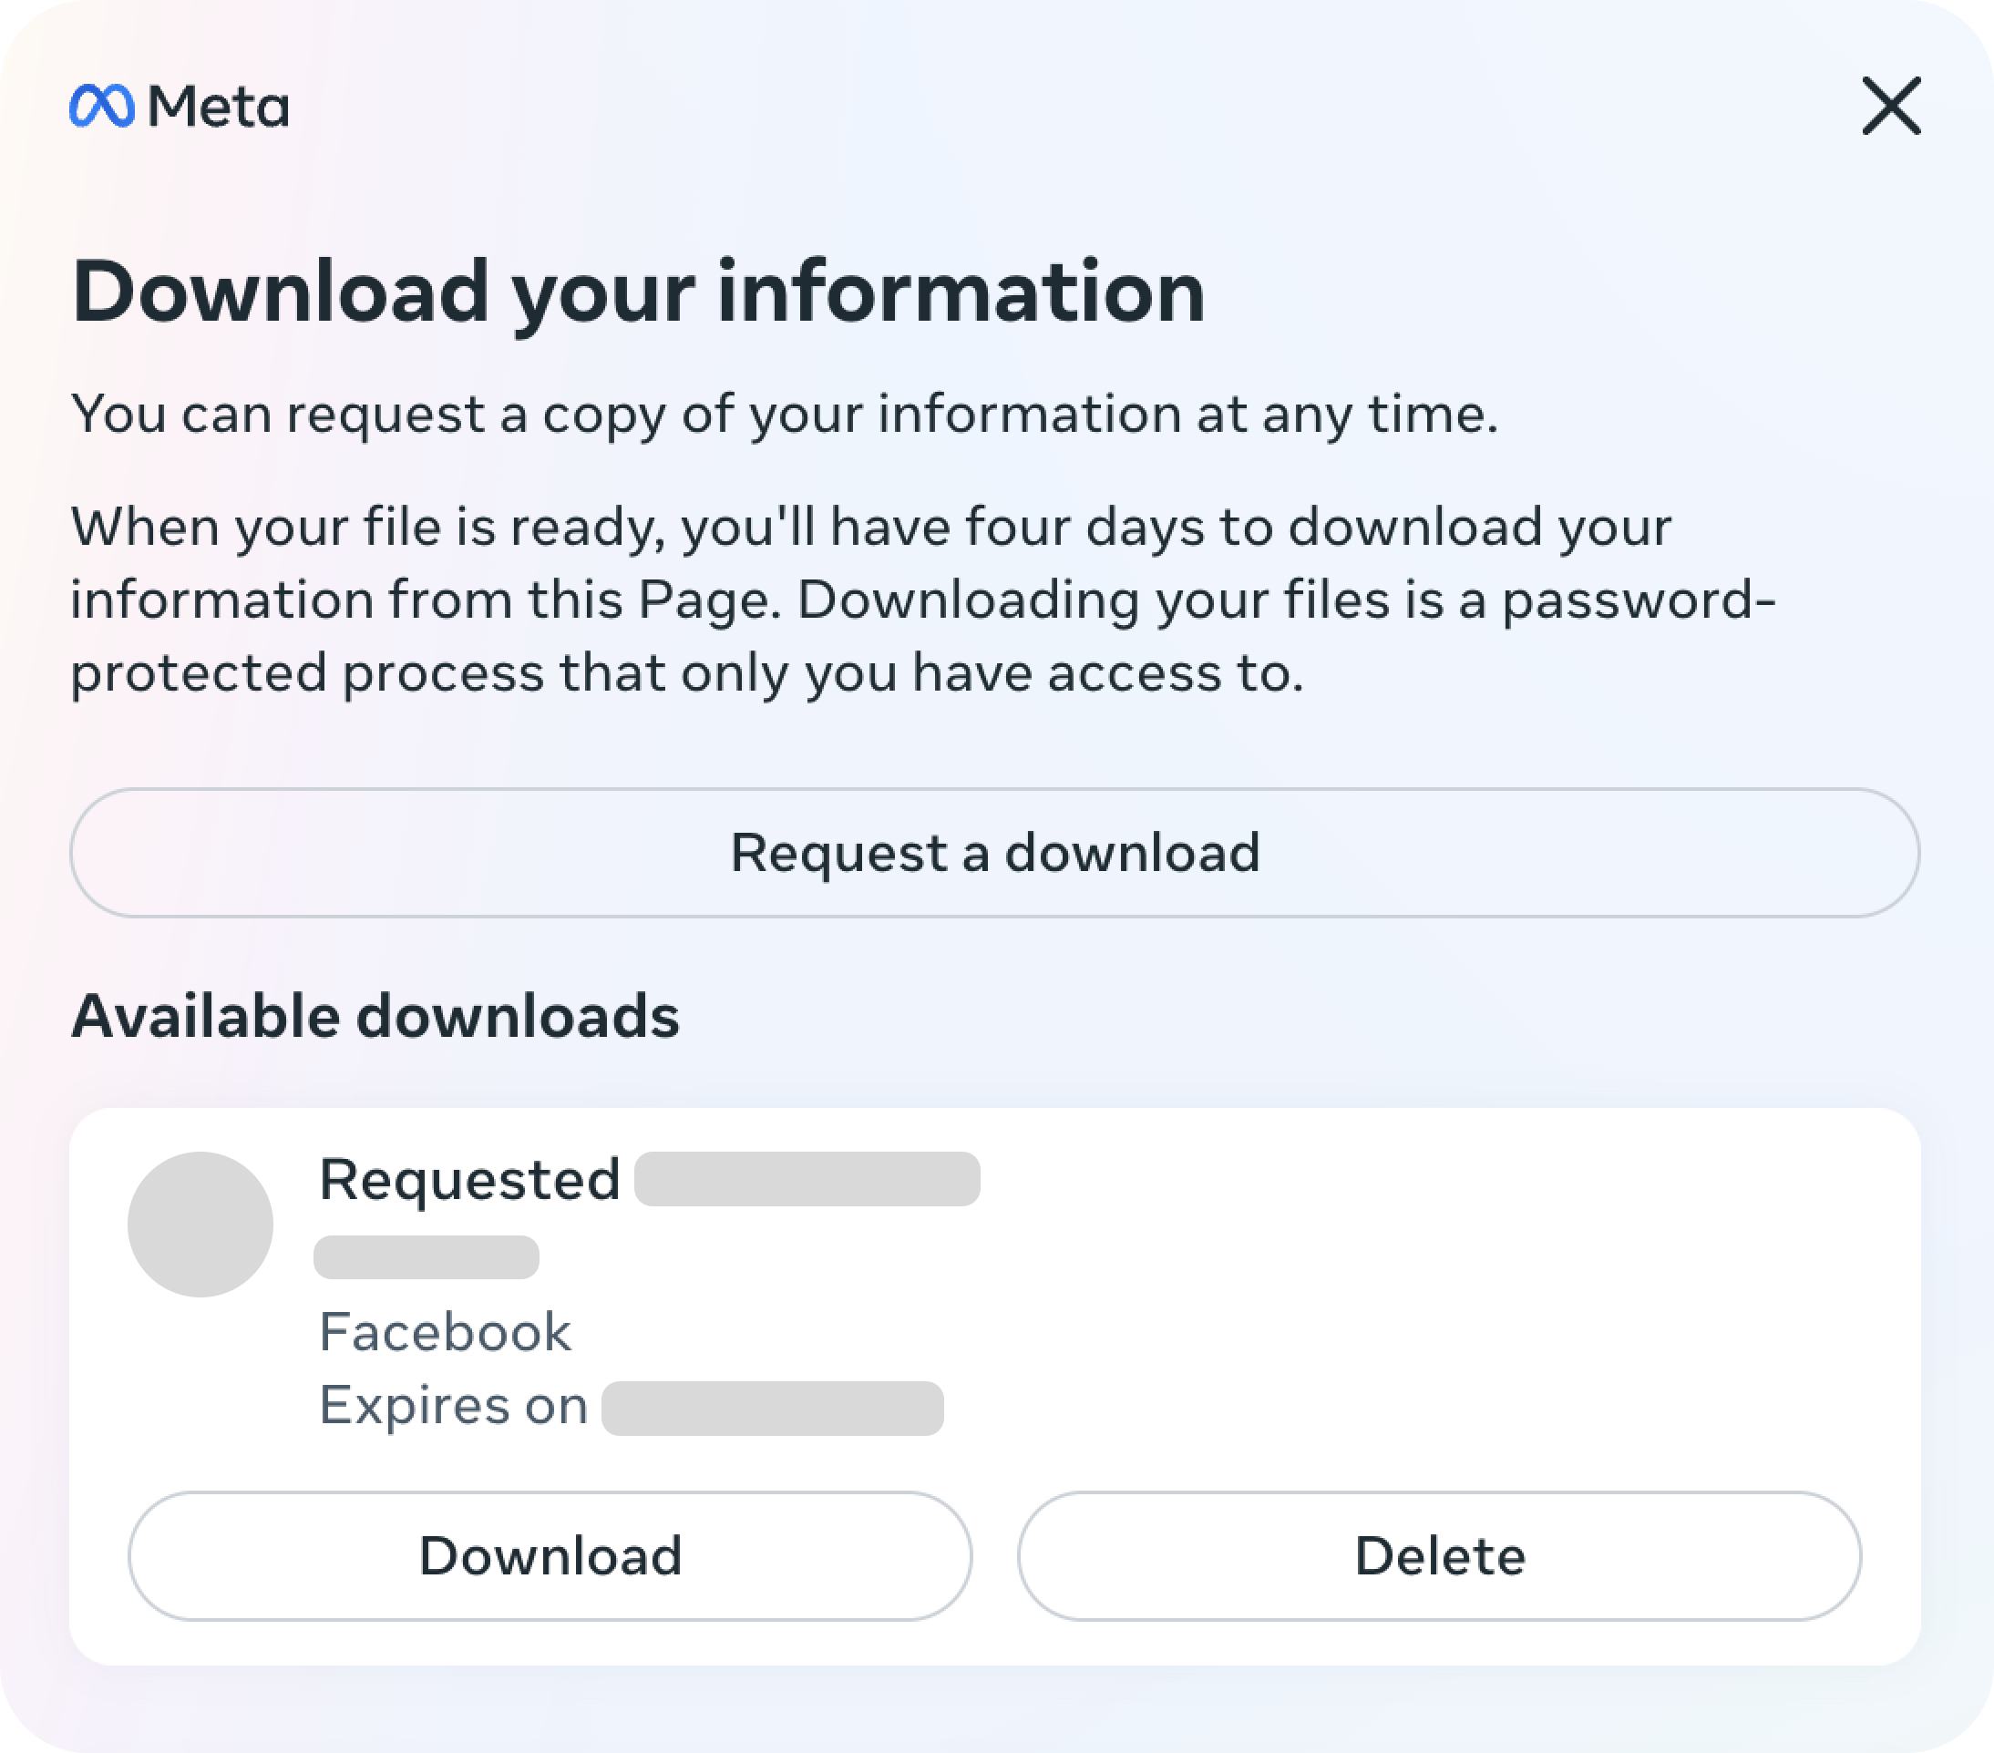Click the redacted date beside Requested
1994x1753 pixels.
point(807,1179)
